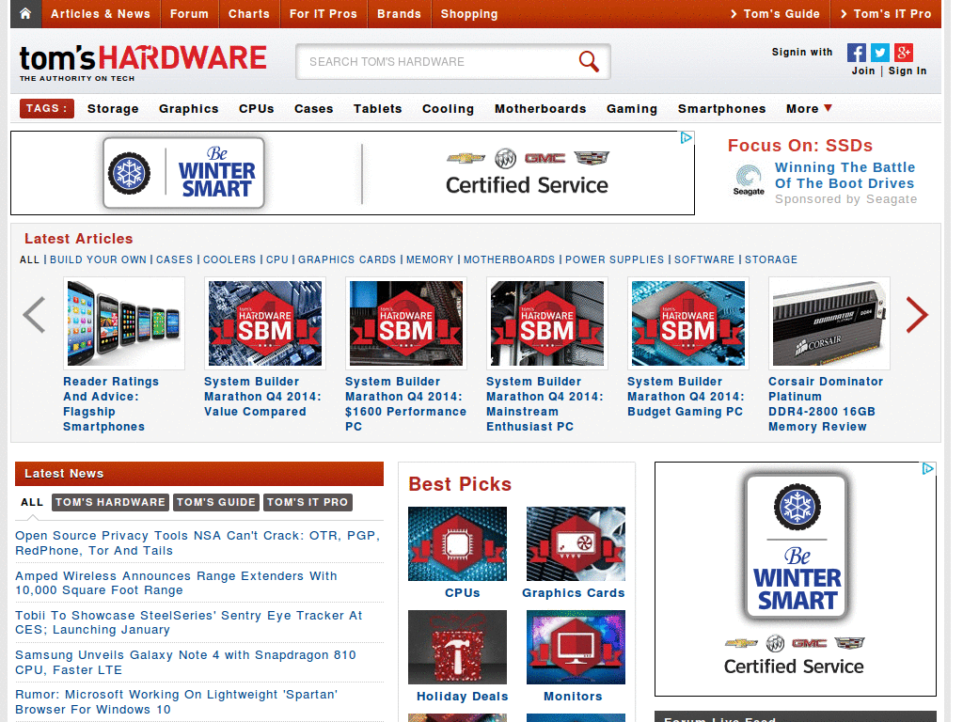Go to Tom's Guide site link
Image resolution: width=963 pixels, height=722 pixels.
point(775,13)
